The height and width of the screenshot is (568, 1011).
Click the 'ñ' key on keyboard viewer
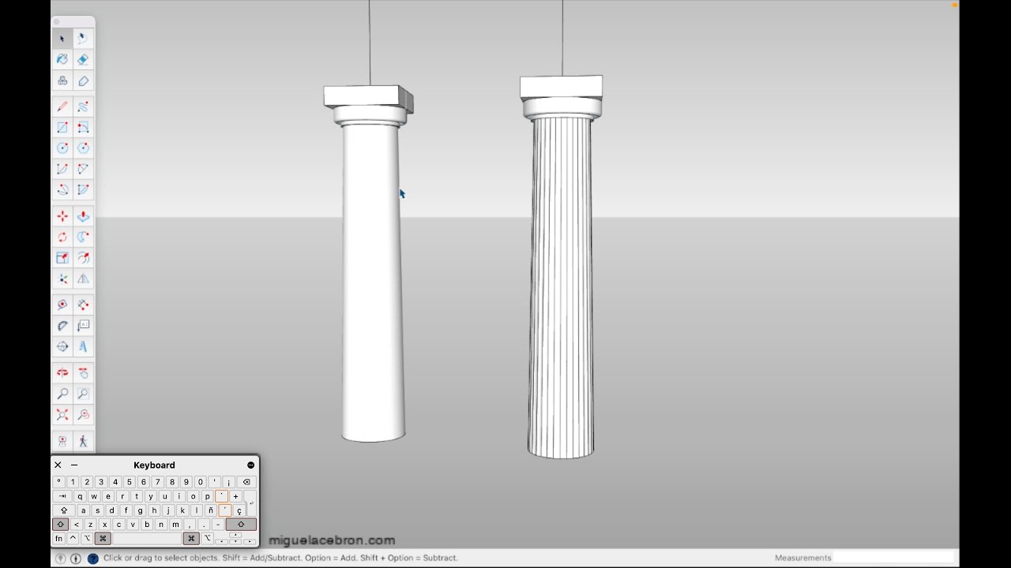[211, 510]
